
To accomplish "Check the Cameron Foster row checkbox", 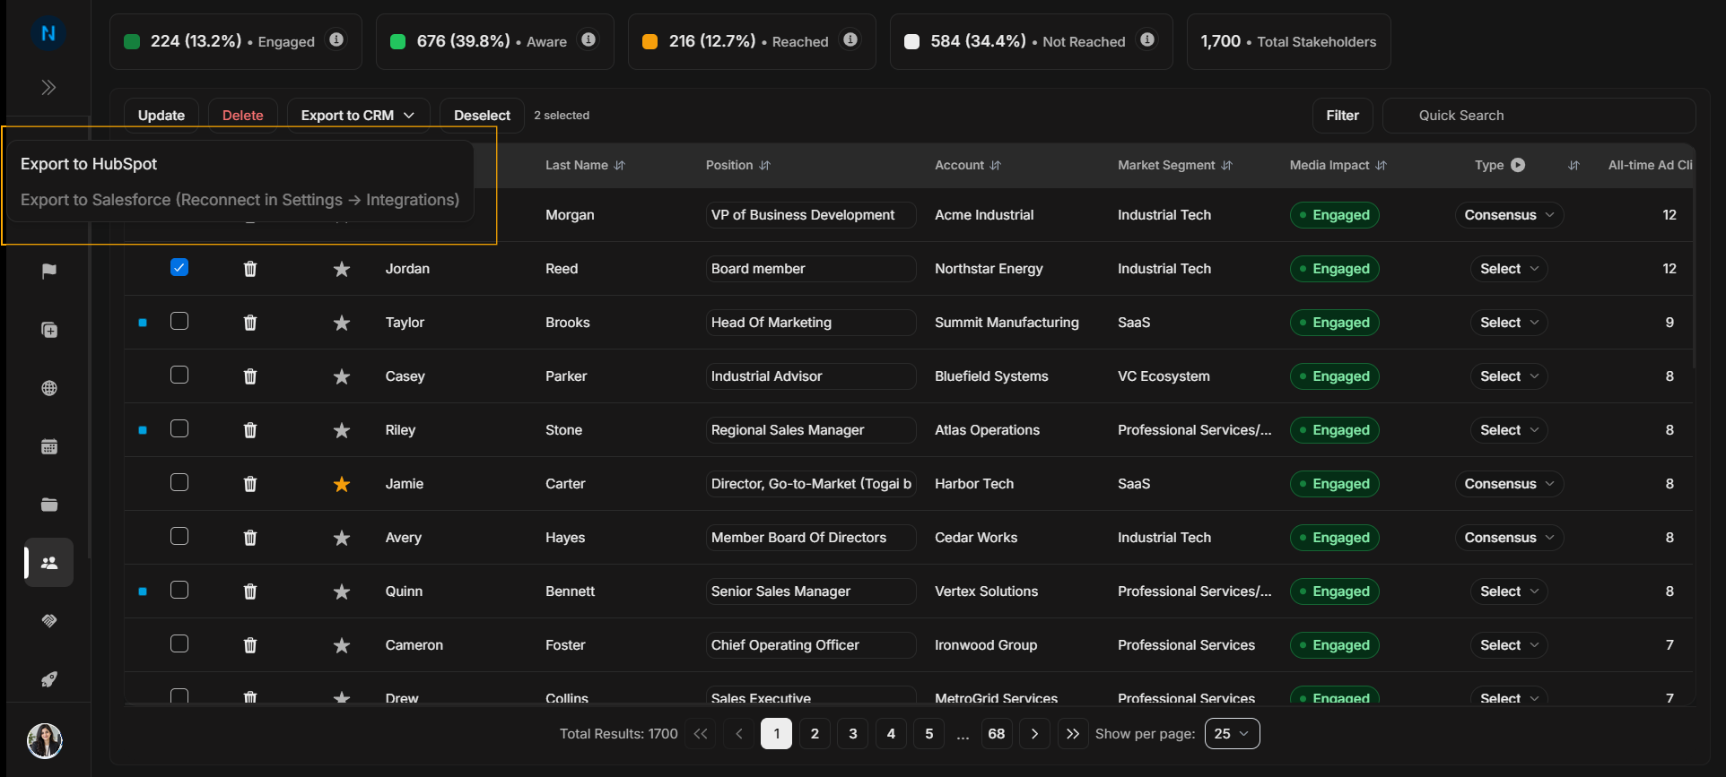I will 179,643.
